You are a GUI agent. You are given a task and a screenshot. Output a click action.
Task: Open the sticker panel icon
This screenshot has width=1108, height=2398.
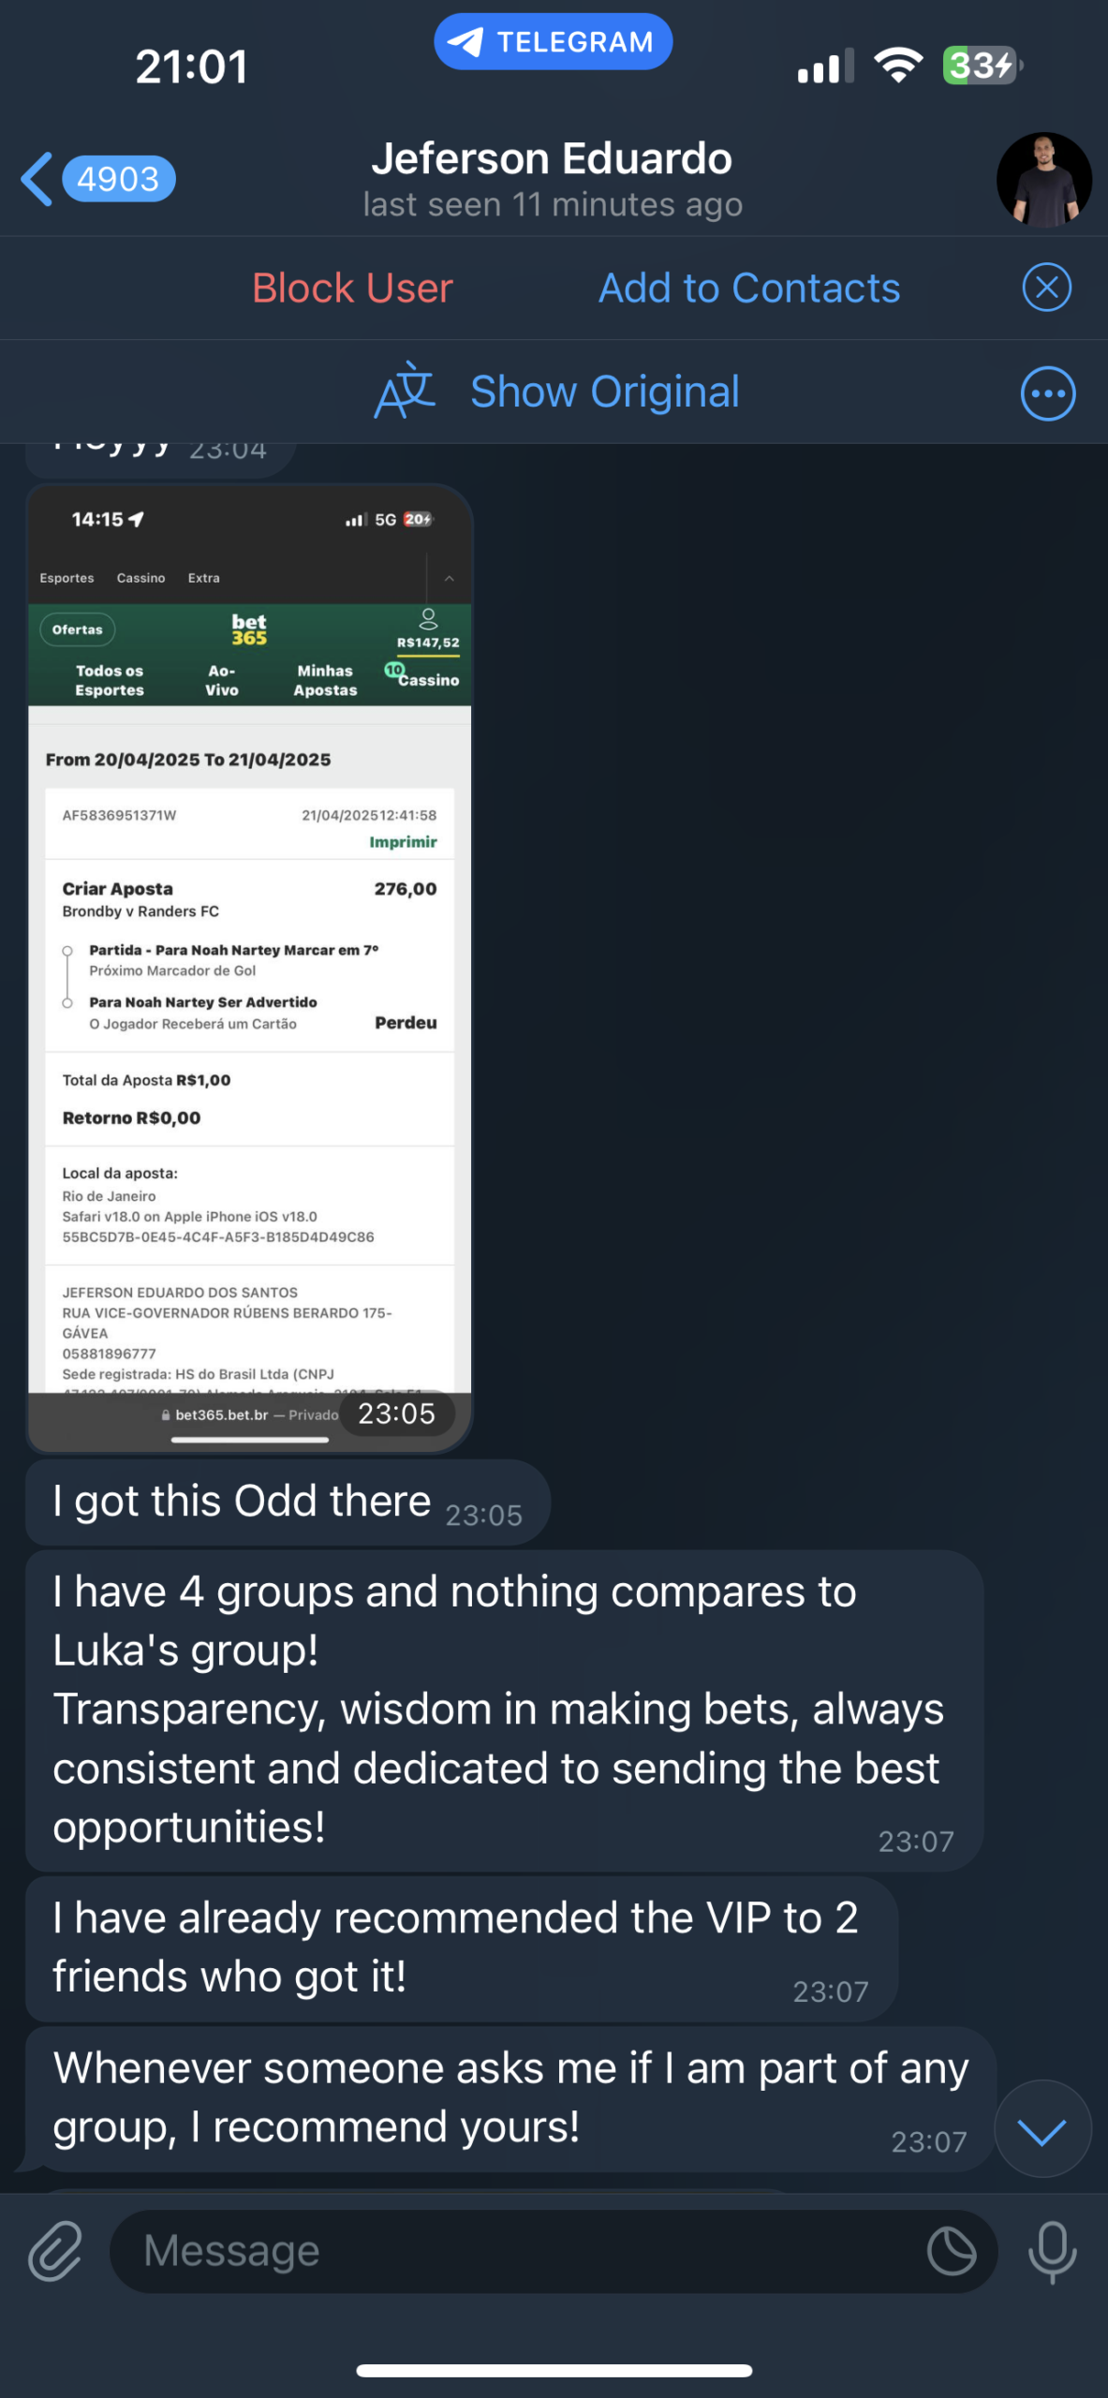(x=951, y=2250)
